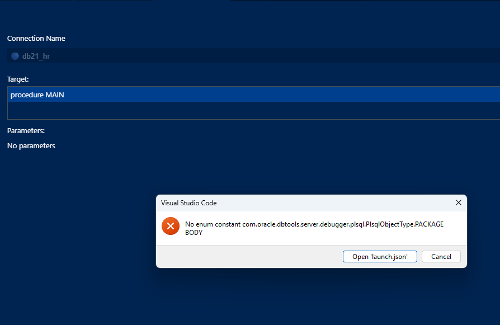
Task: Click the Target: label
Action: (x=18, y=79)
